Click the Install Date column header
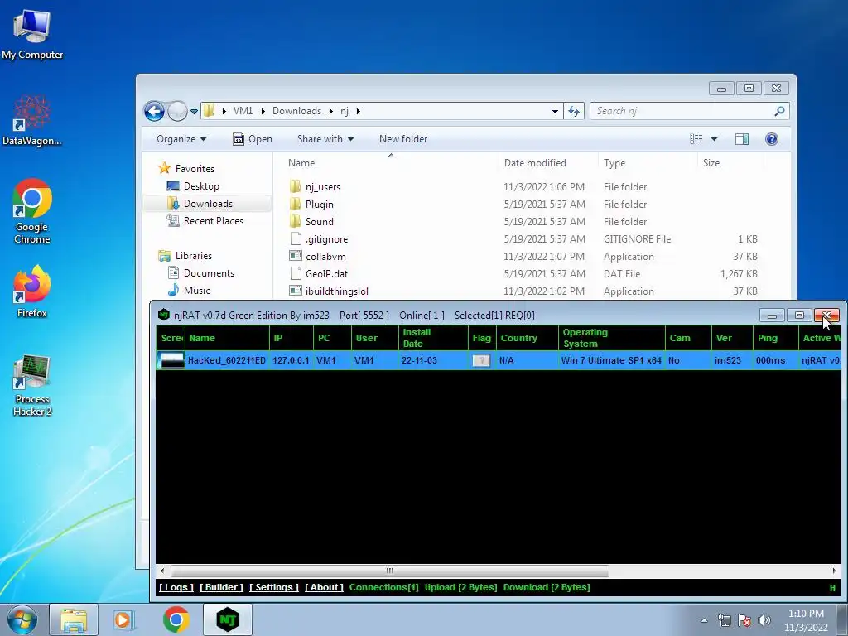 coord(432,338)
